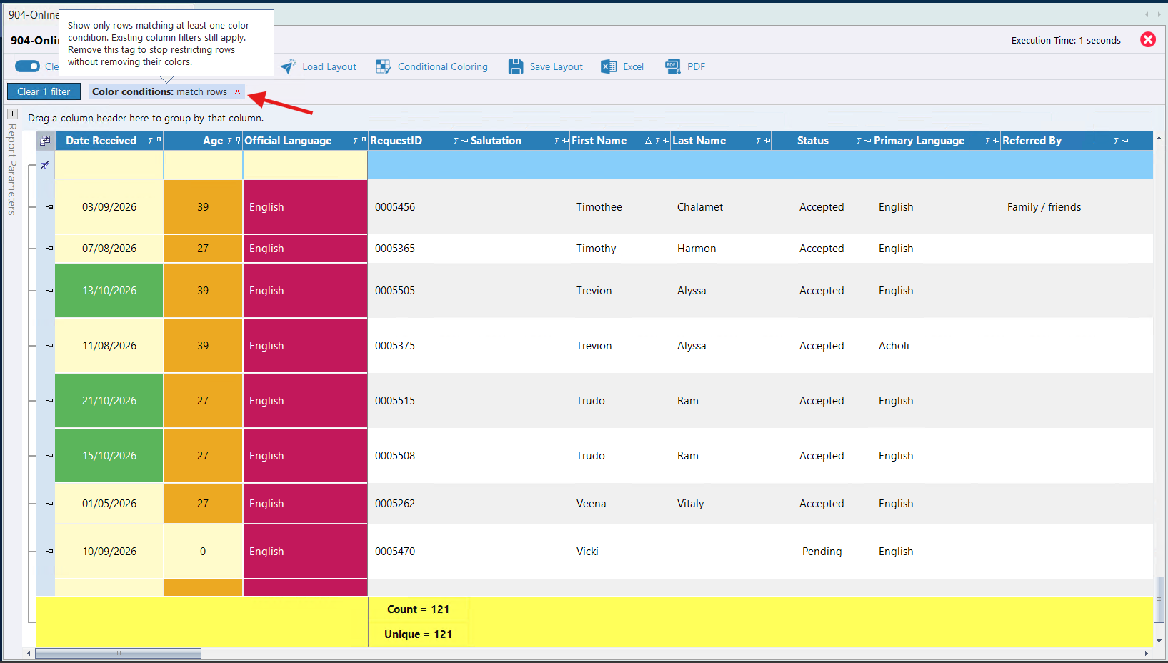Pin the Referred By column
The width and height of the screenshot is (1168, 663).
click(x=1125, y=141)
